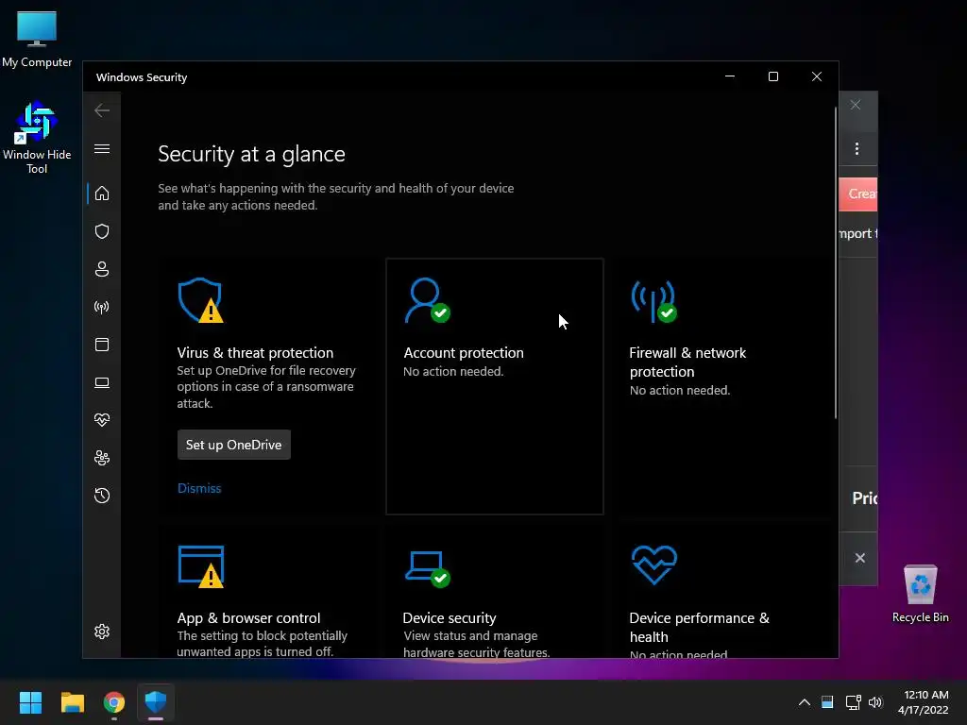Open Firewall & network antenna icon in sidebar

(x=102, y=307)
